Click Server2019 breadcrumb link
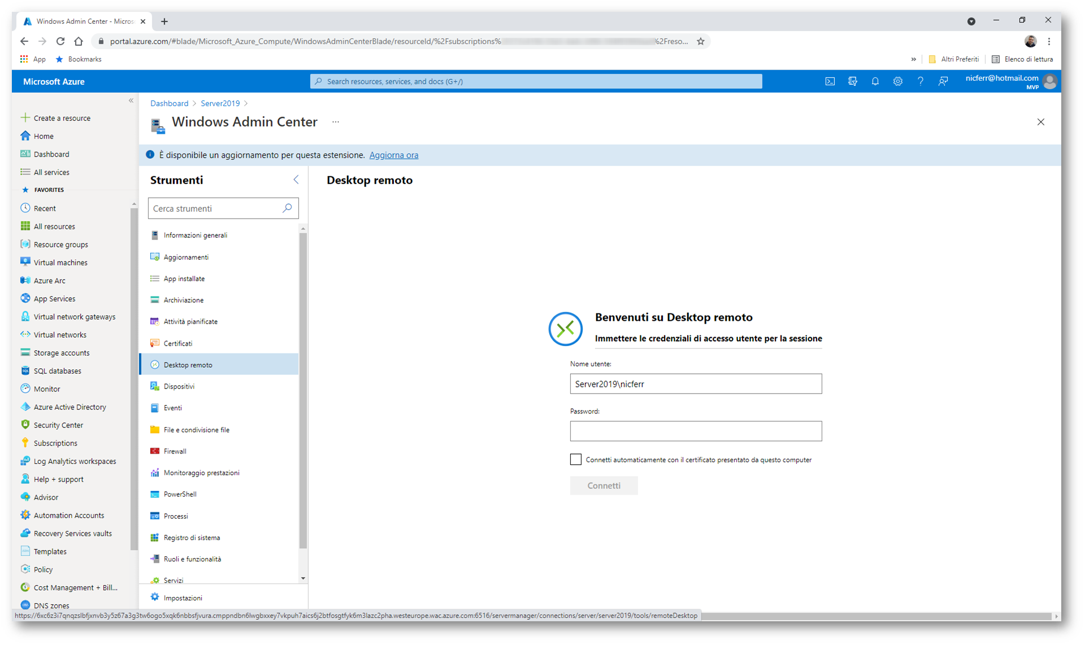The image size is (1085, 645). click(x=220, y=103)
